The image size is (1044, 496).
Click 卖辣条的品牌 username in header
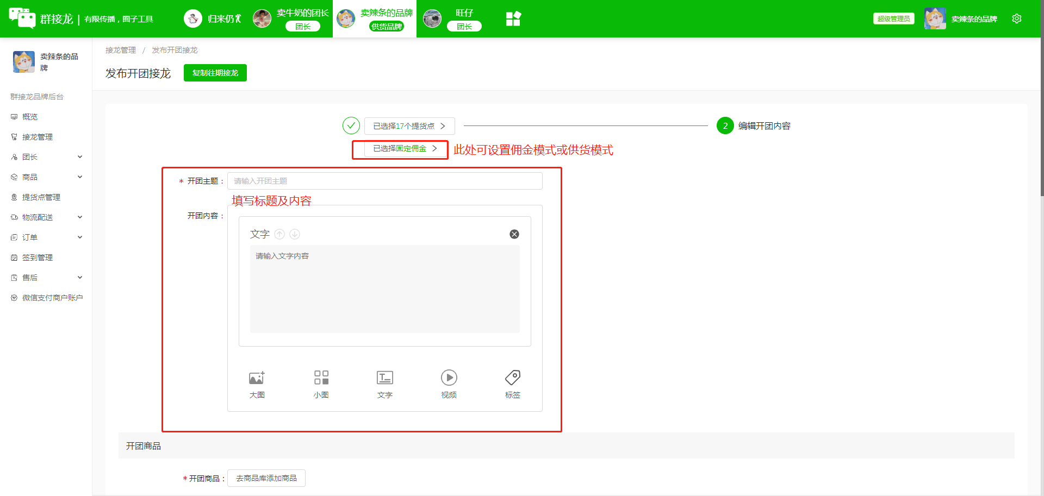click(974, 19)
